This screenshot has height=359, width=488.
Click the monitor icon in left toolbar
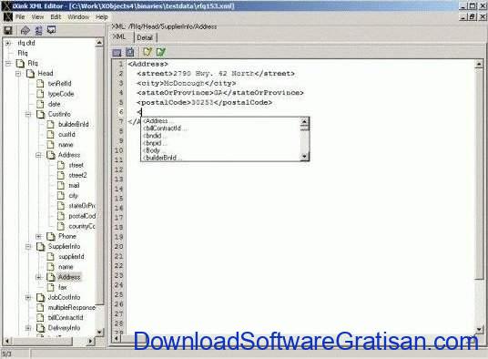(51, 30)
